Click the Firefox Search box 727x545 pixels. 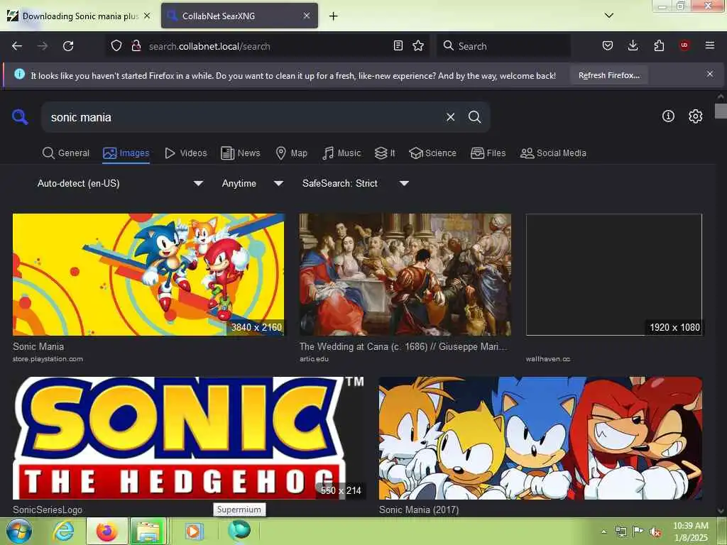[503, 46]
